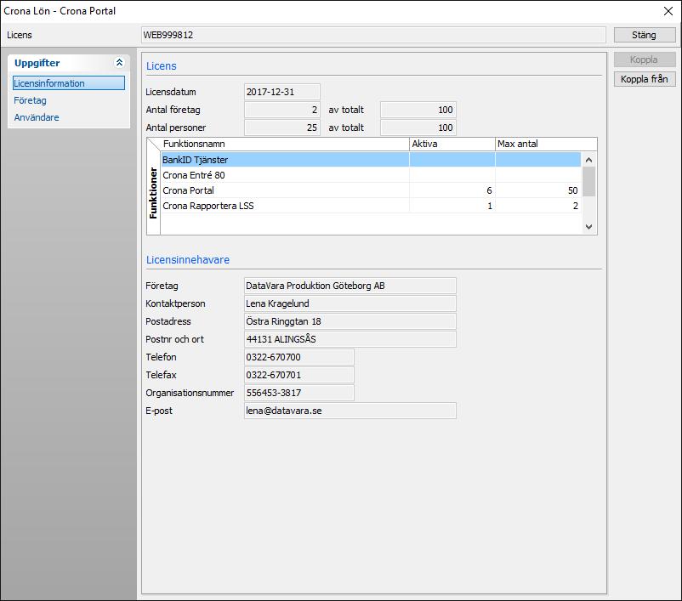
Task: Click scroll up arrow in functions list
Action: tap(589, 160)
